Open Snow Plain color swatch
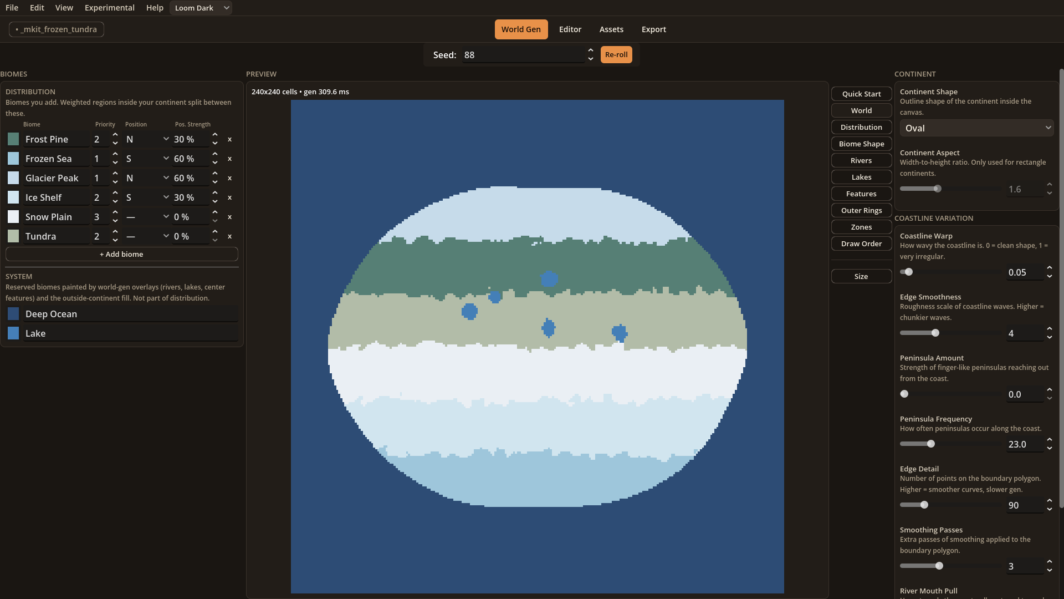 pyautogui.click(x=13, y=217)
